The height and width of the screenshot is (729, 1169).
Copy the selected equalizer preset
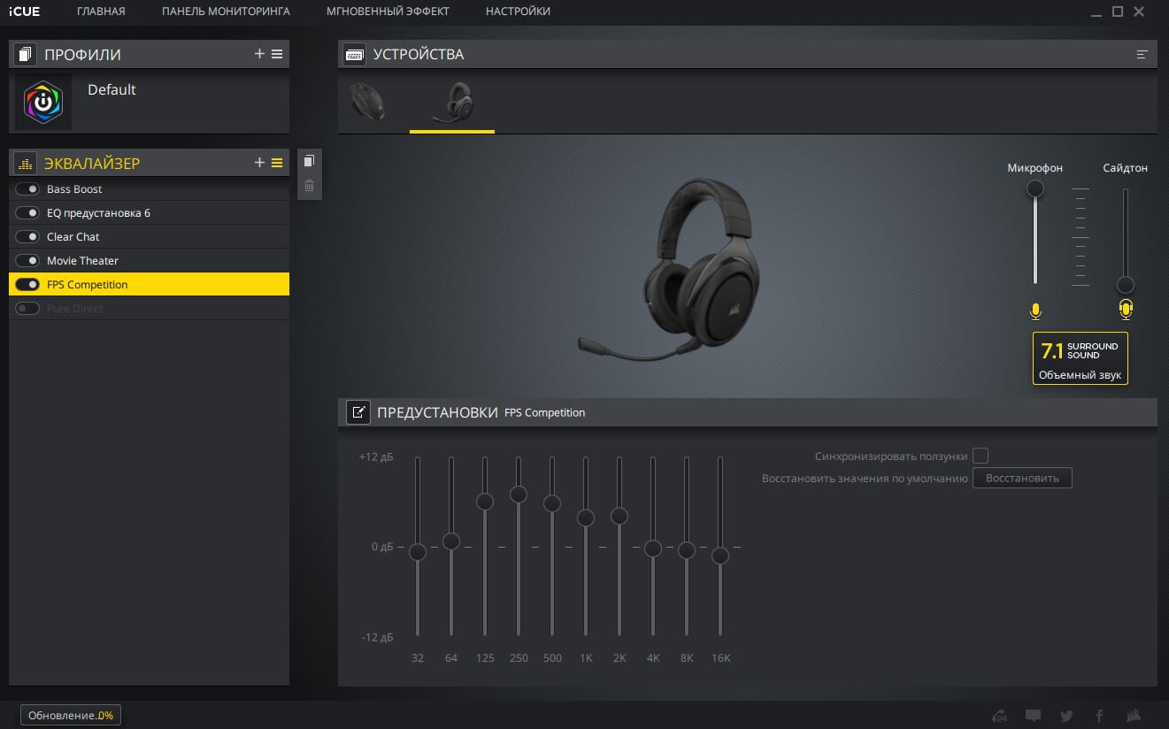click(x=309, y=161)
